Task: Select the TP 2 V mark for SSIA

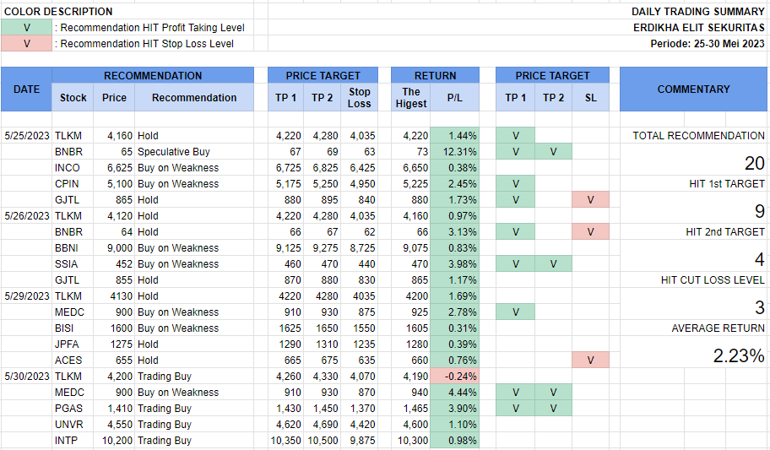Action: (553, 264)
